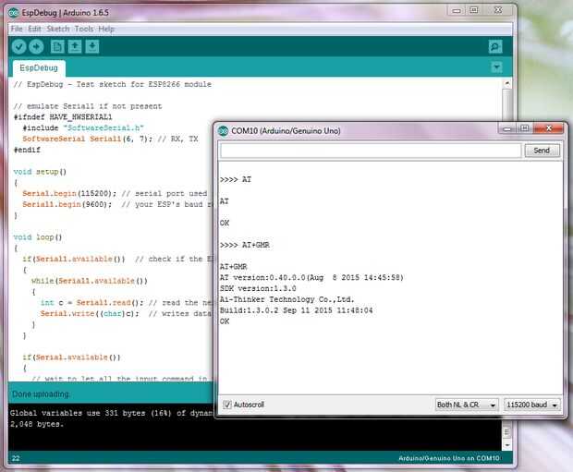The image size is (573, 472).
Task: Open the Help menu
Action: (x=106, y=29)
